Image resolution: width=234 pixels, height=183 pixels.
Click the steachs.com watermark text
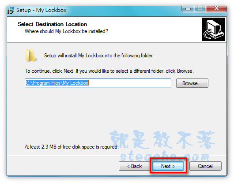[165, 157]
